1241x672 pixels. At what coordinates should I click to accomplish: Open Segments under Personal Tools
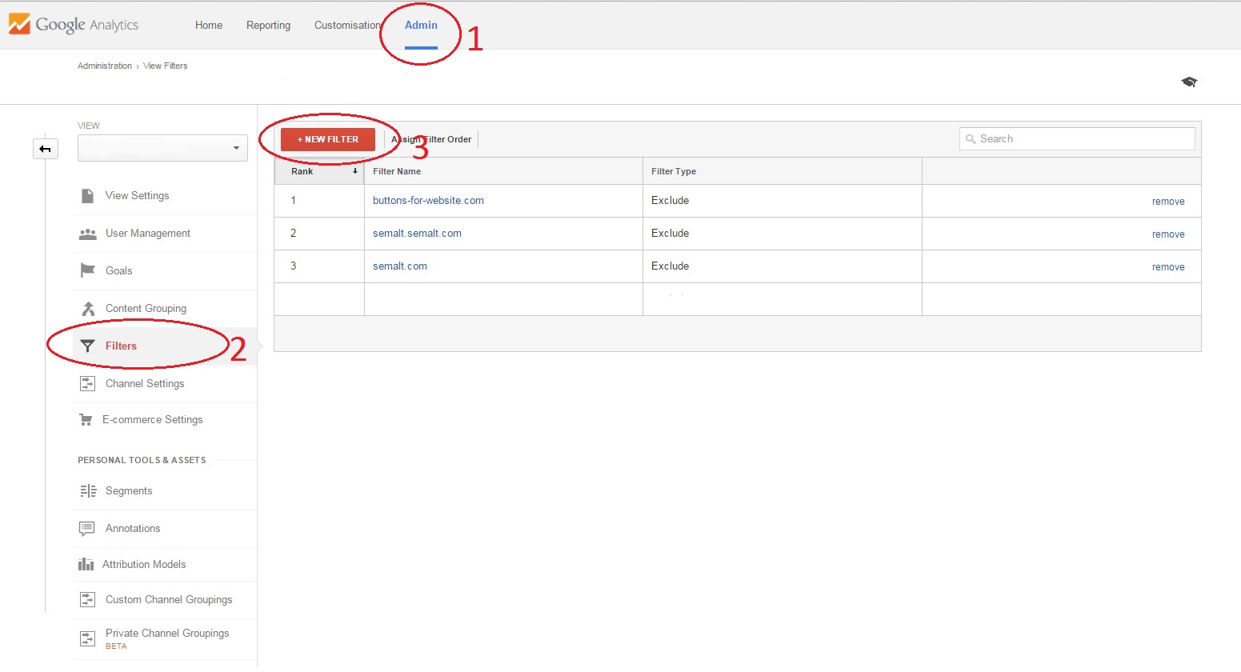coord(129,491)
